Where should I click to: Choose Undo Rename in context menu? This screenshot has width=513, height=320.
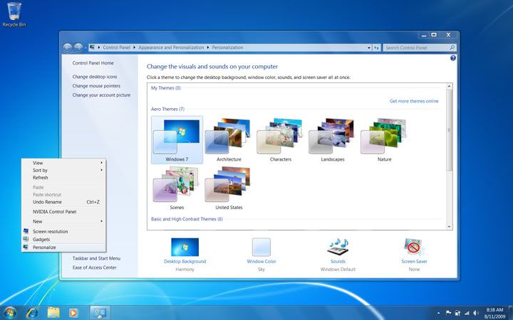pos(64,202)
